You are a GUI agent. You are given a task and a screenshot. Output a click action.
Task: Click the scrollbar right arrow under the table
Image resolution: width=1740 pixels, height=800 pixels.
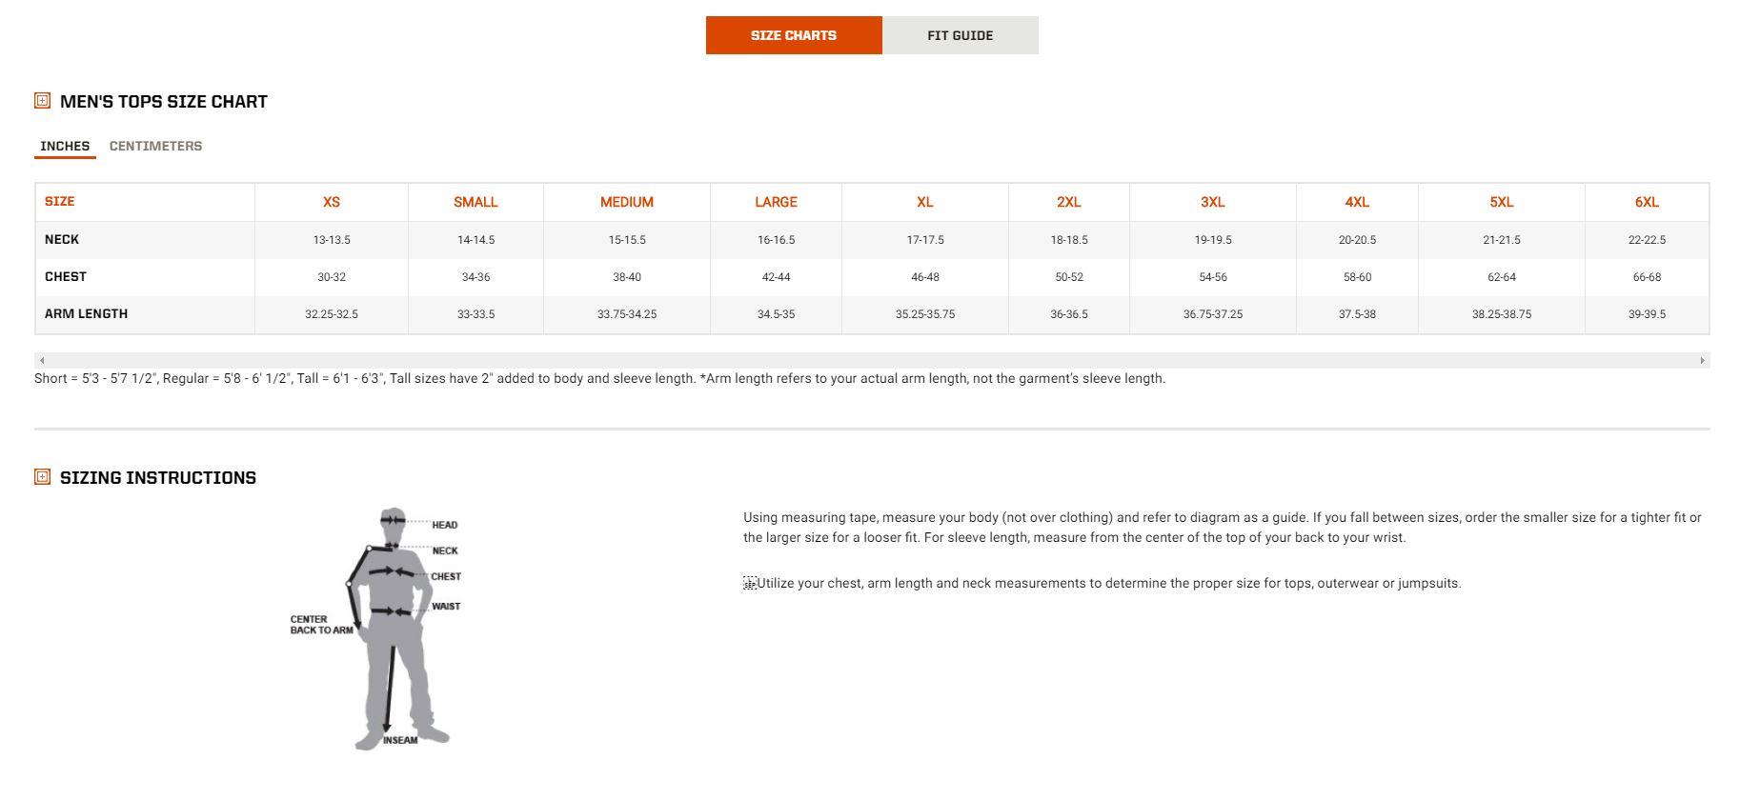[1702, 360]
